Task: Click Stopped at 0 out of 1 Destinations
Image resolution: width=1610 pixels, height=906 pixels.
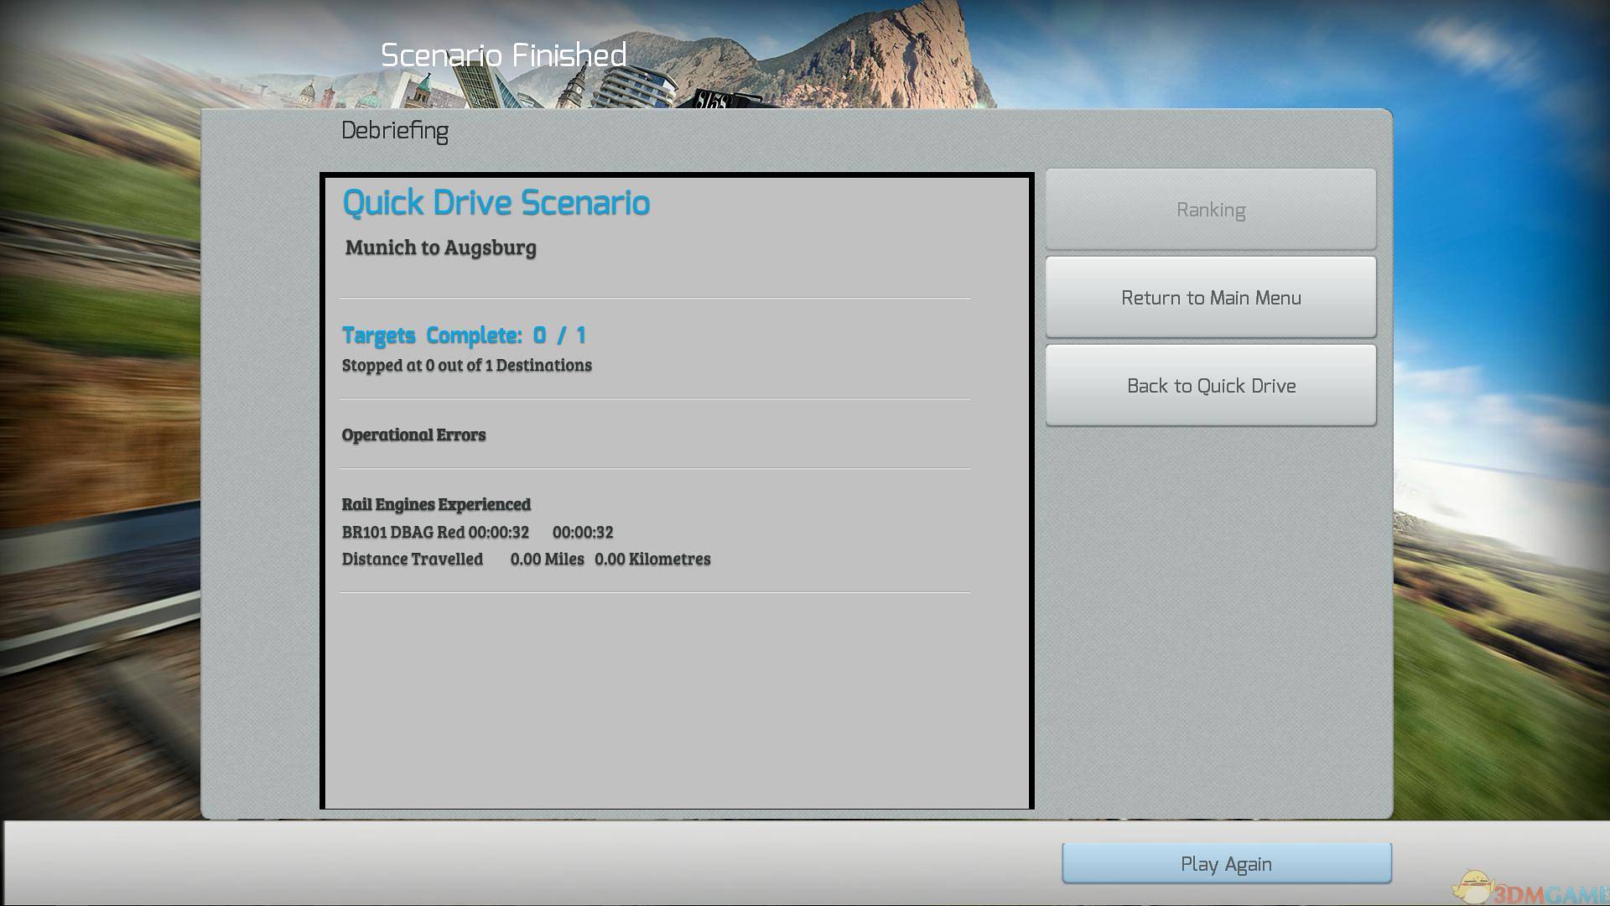Action: [x=466, y=365]
